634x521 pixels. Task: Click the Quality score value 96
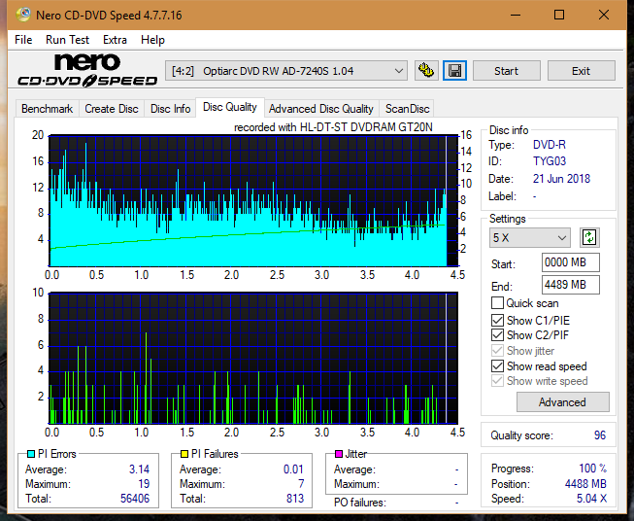coord(600,435)
